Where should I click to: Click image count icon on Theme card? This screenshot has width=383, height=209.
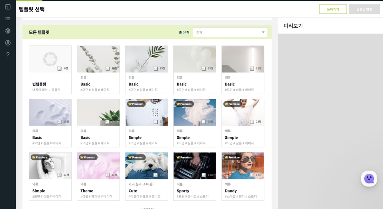(107, 175)
